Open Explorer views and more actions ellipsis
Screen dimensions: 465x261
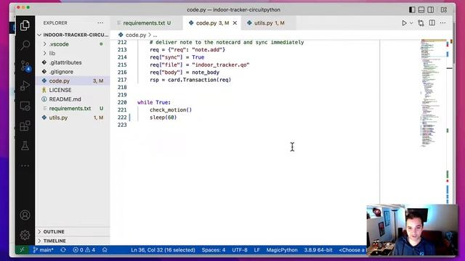[x=100, y=22]
